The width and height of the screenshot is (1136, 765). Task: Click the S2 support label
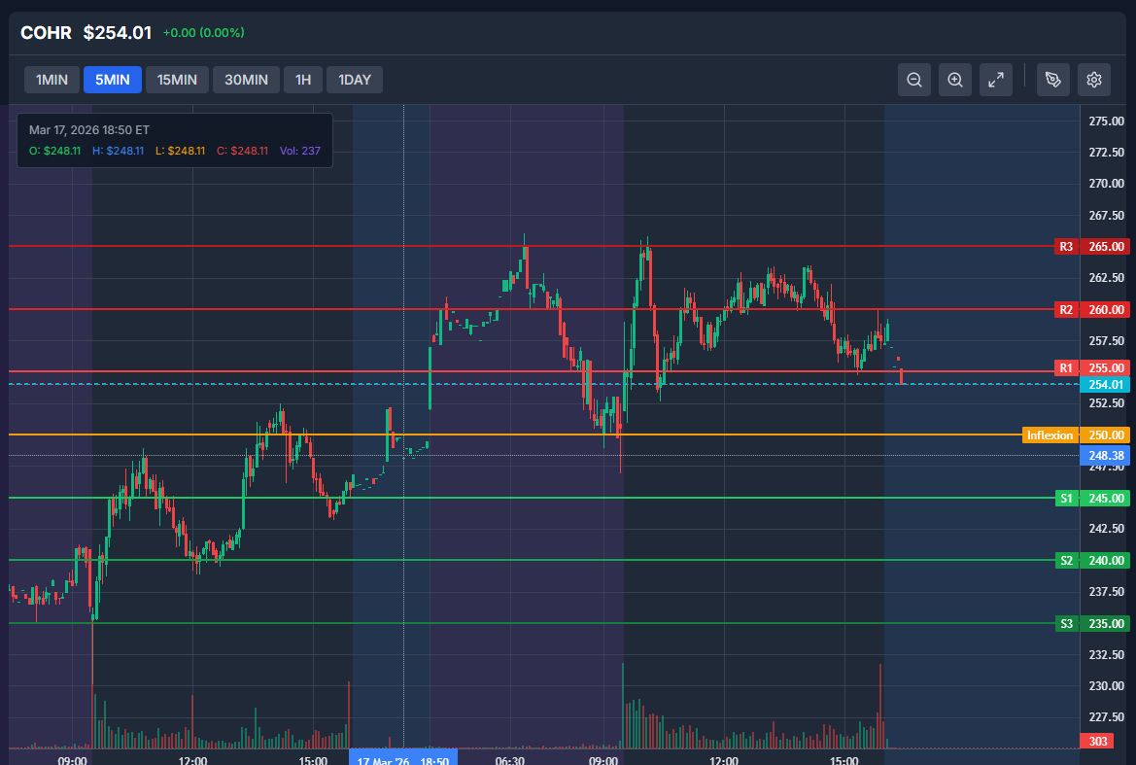click(1066, 560)
